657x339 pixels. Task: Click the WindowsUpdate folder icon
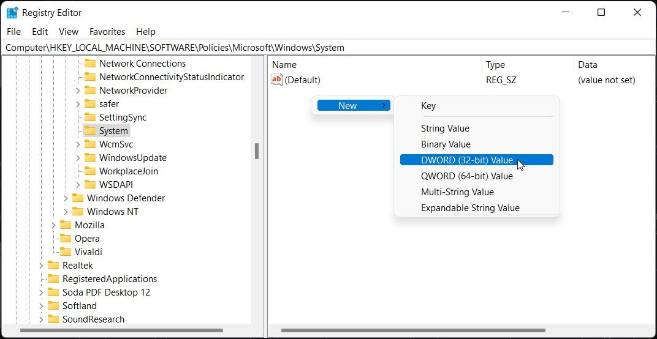click(x=90, y=158)
